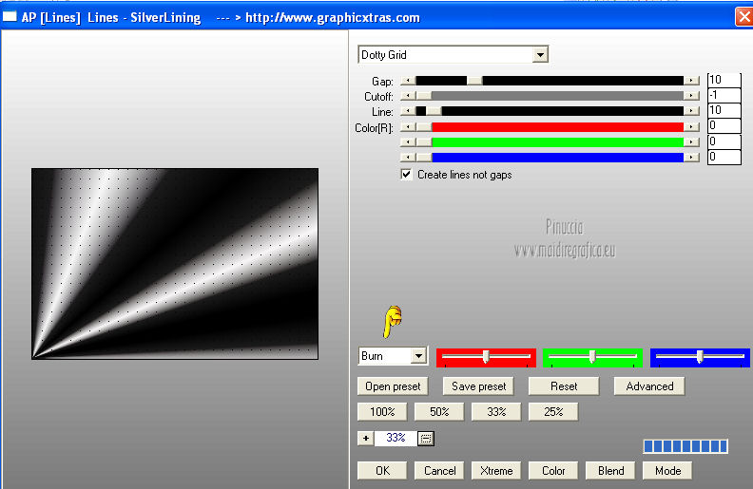The image size is (753, 489).
Task: Click the pointing hand icon
Action: [393, 321]
